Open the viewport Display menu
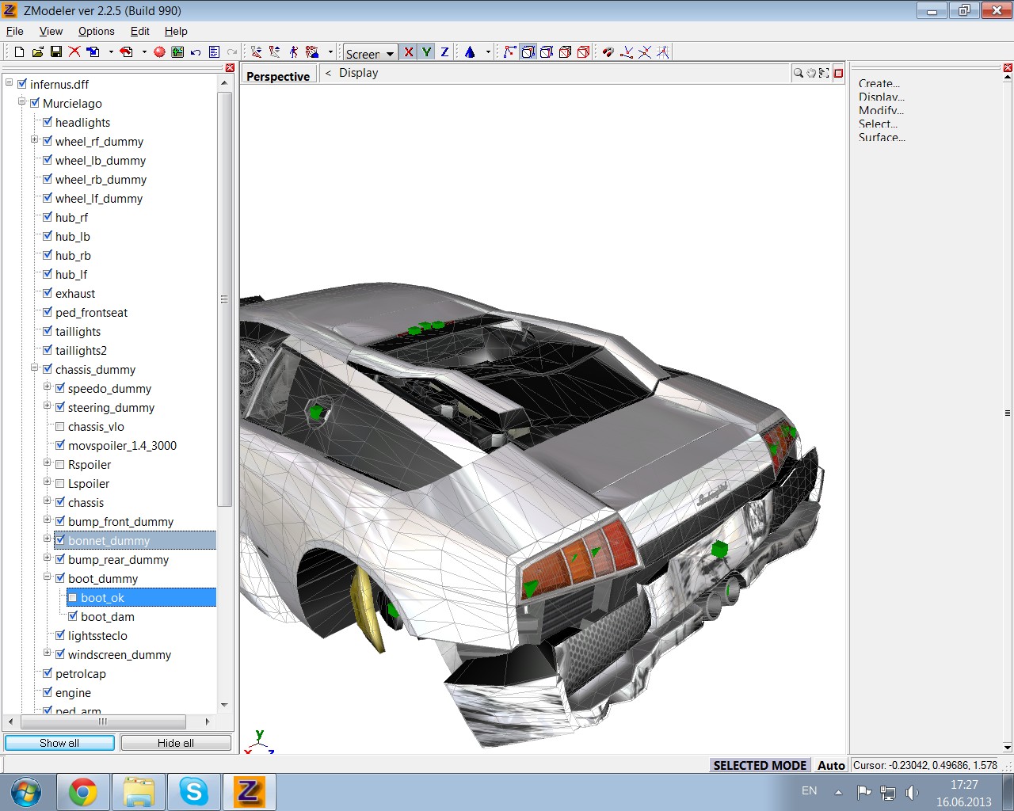1014x811 pixels. click(x=358, y=73)
